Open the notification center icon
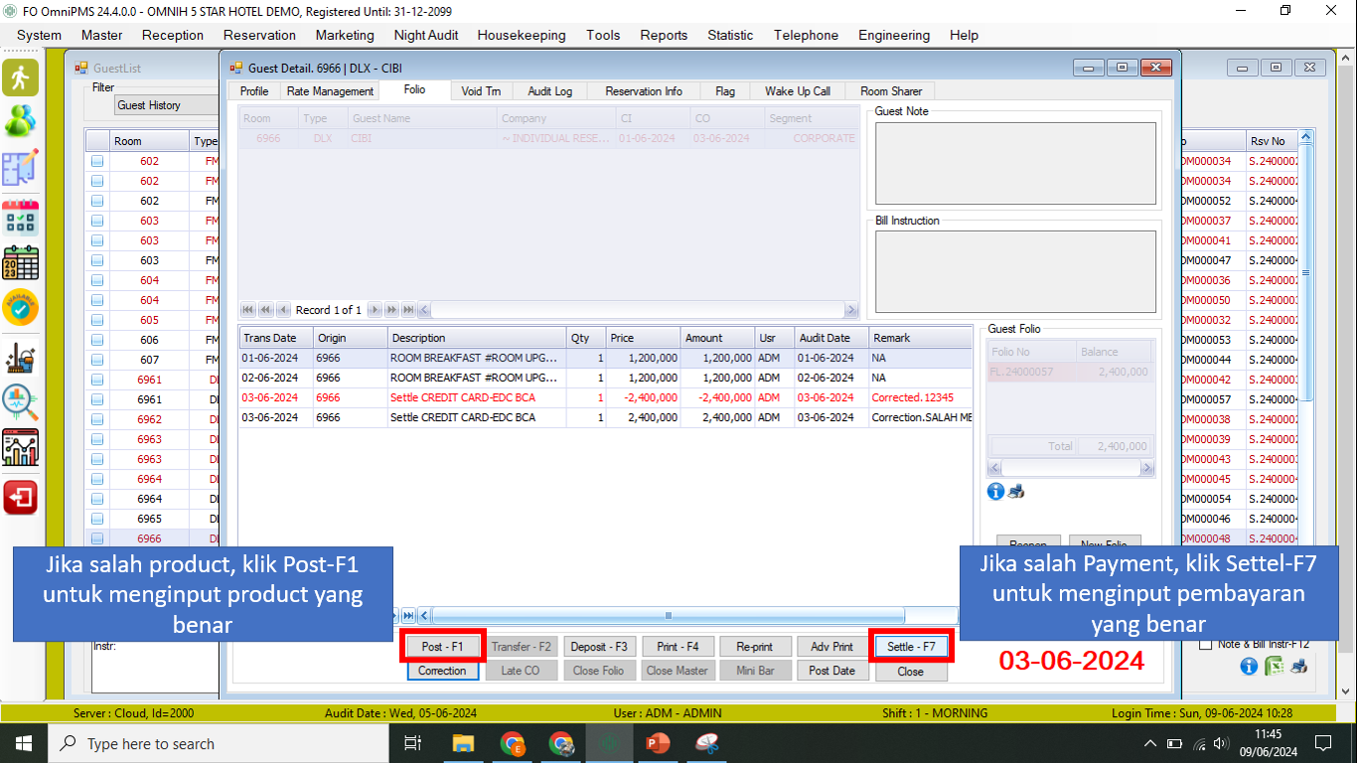Image resolution: width=1357 pixels, height=763 pixels. (1322, 743)
